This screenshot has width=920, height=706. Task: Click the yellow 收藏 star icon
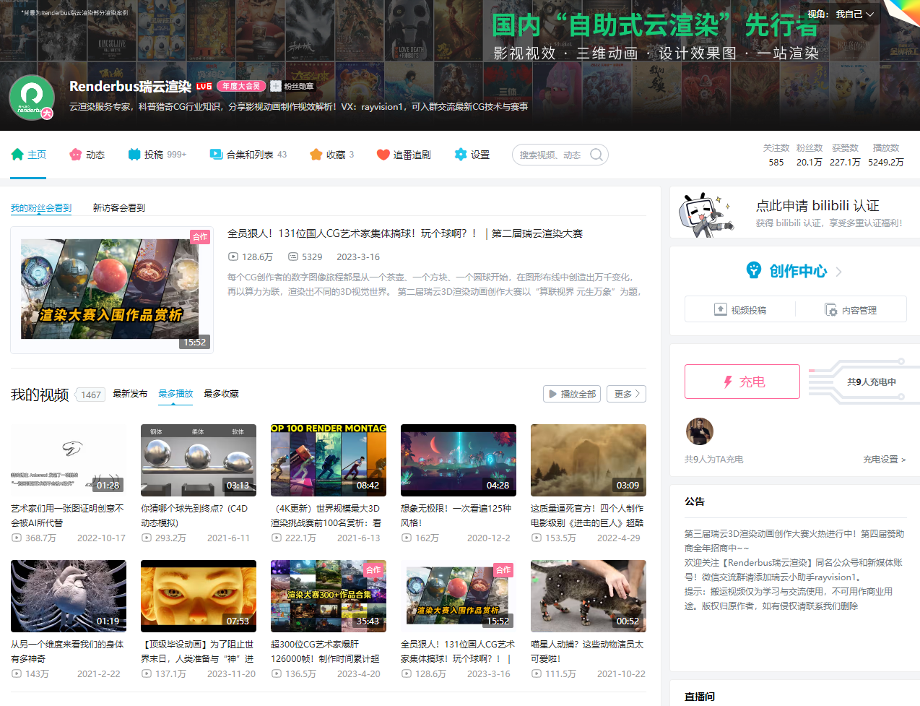click(x=316, y=155)
